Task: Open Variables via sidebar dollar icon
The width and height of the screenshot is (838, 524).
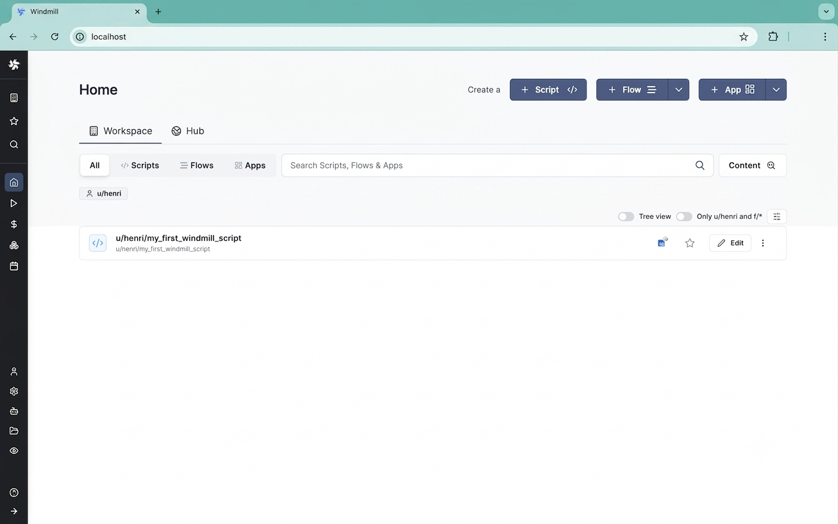Action: pyautogui.click(x=13, y=224)
